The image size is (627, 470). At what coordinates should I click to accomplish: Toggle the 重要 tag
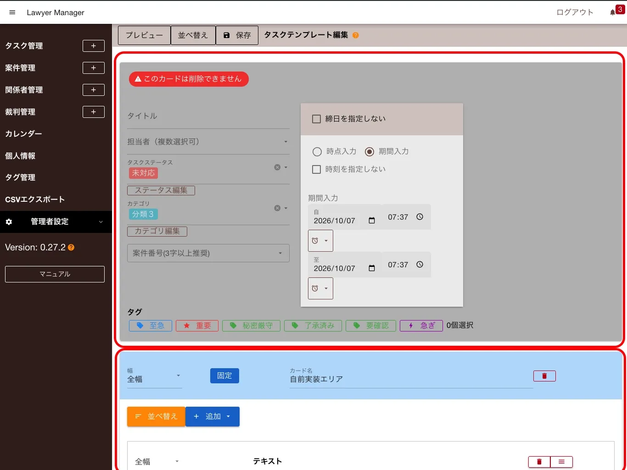click(197, 326)
